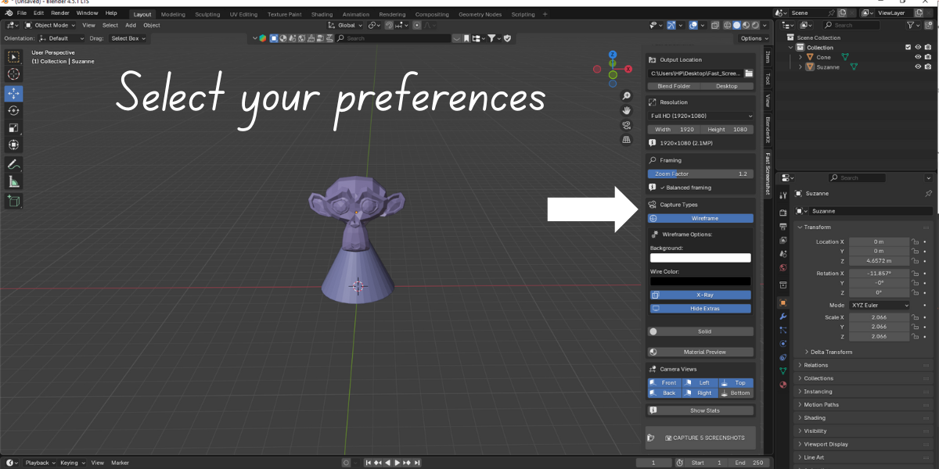The height and width of the screenshot is (469, 939).
Task: Select the Rotate tool
Action: coord(14,111)
